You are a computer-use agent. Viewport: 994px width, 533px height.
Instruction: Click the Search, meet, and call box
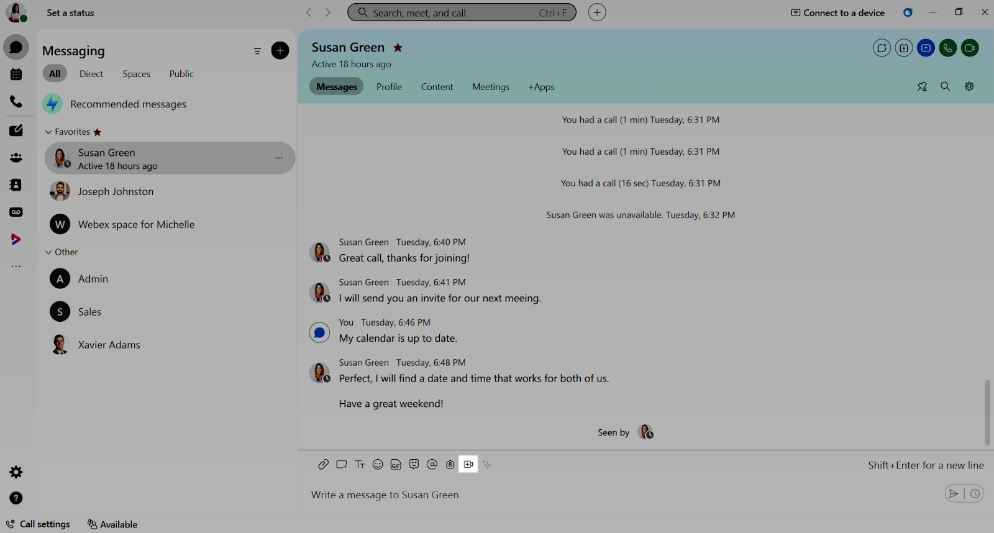pos(462,12)
